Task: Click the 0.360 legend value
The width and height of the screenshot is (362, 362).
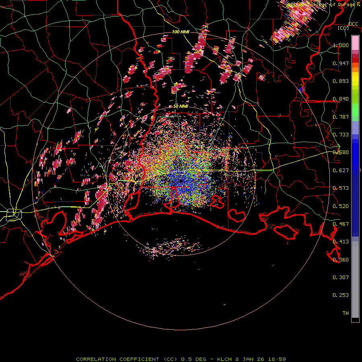Action: click(x=341, y=260)
